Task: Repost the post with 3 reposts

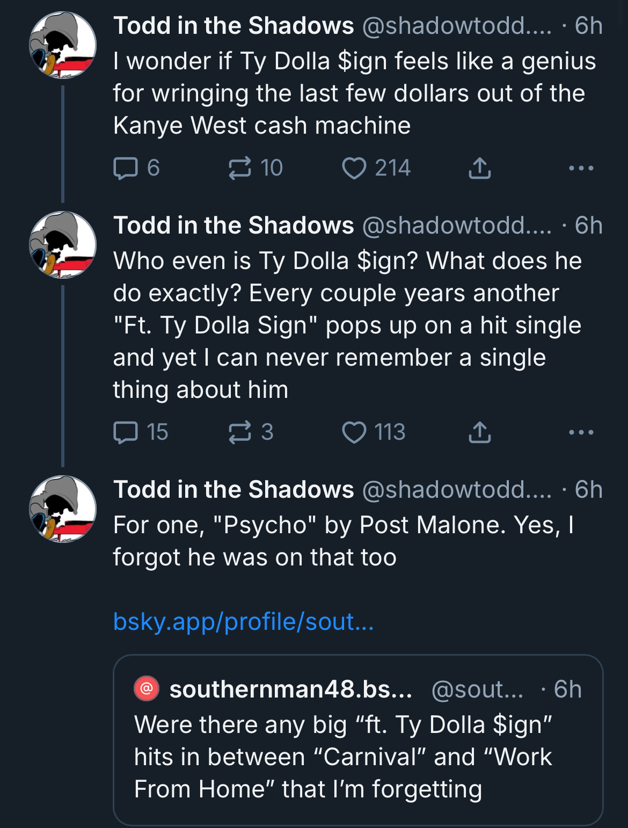Action: click(x=251, y=432)
